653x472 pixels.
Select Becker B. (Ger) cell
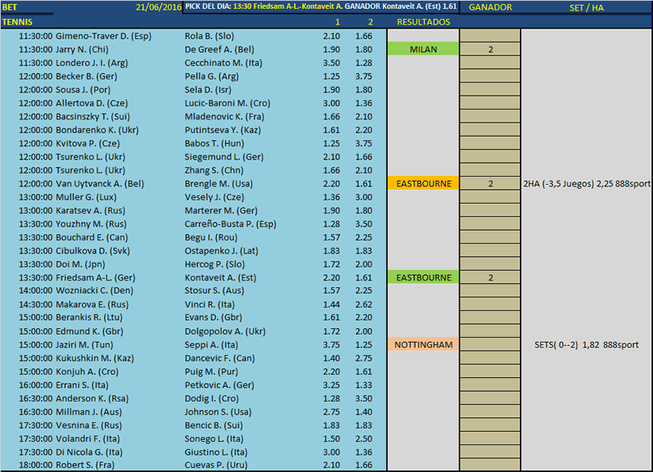click(x=86, y=76)
